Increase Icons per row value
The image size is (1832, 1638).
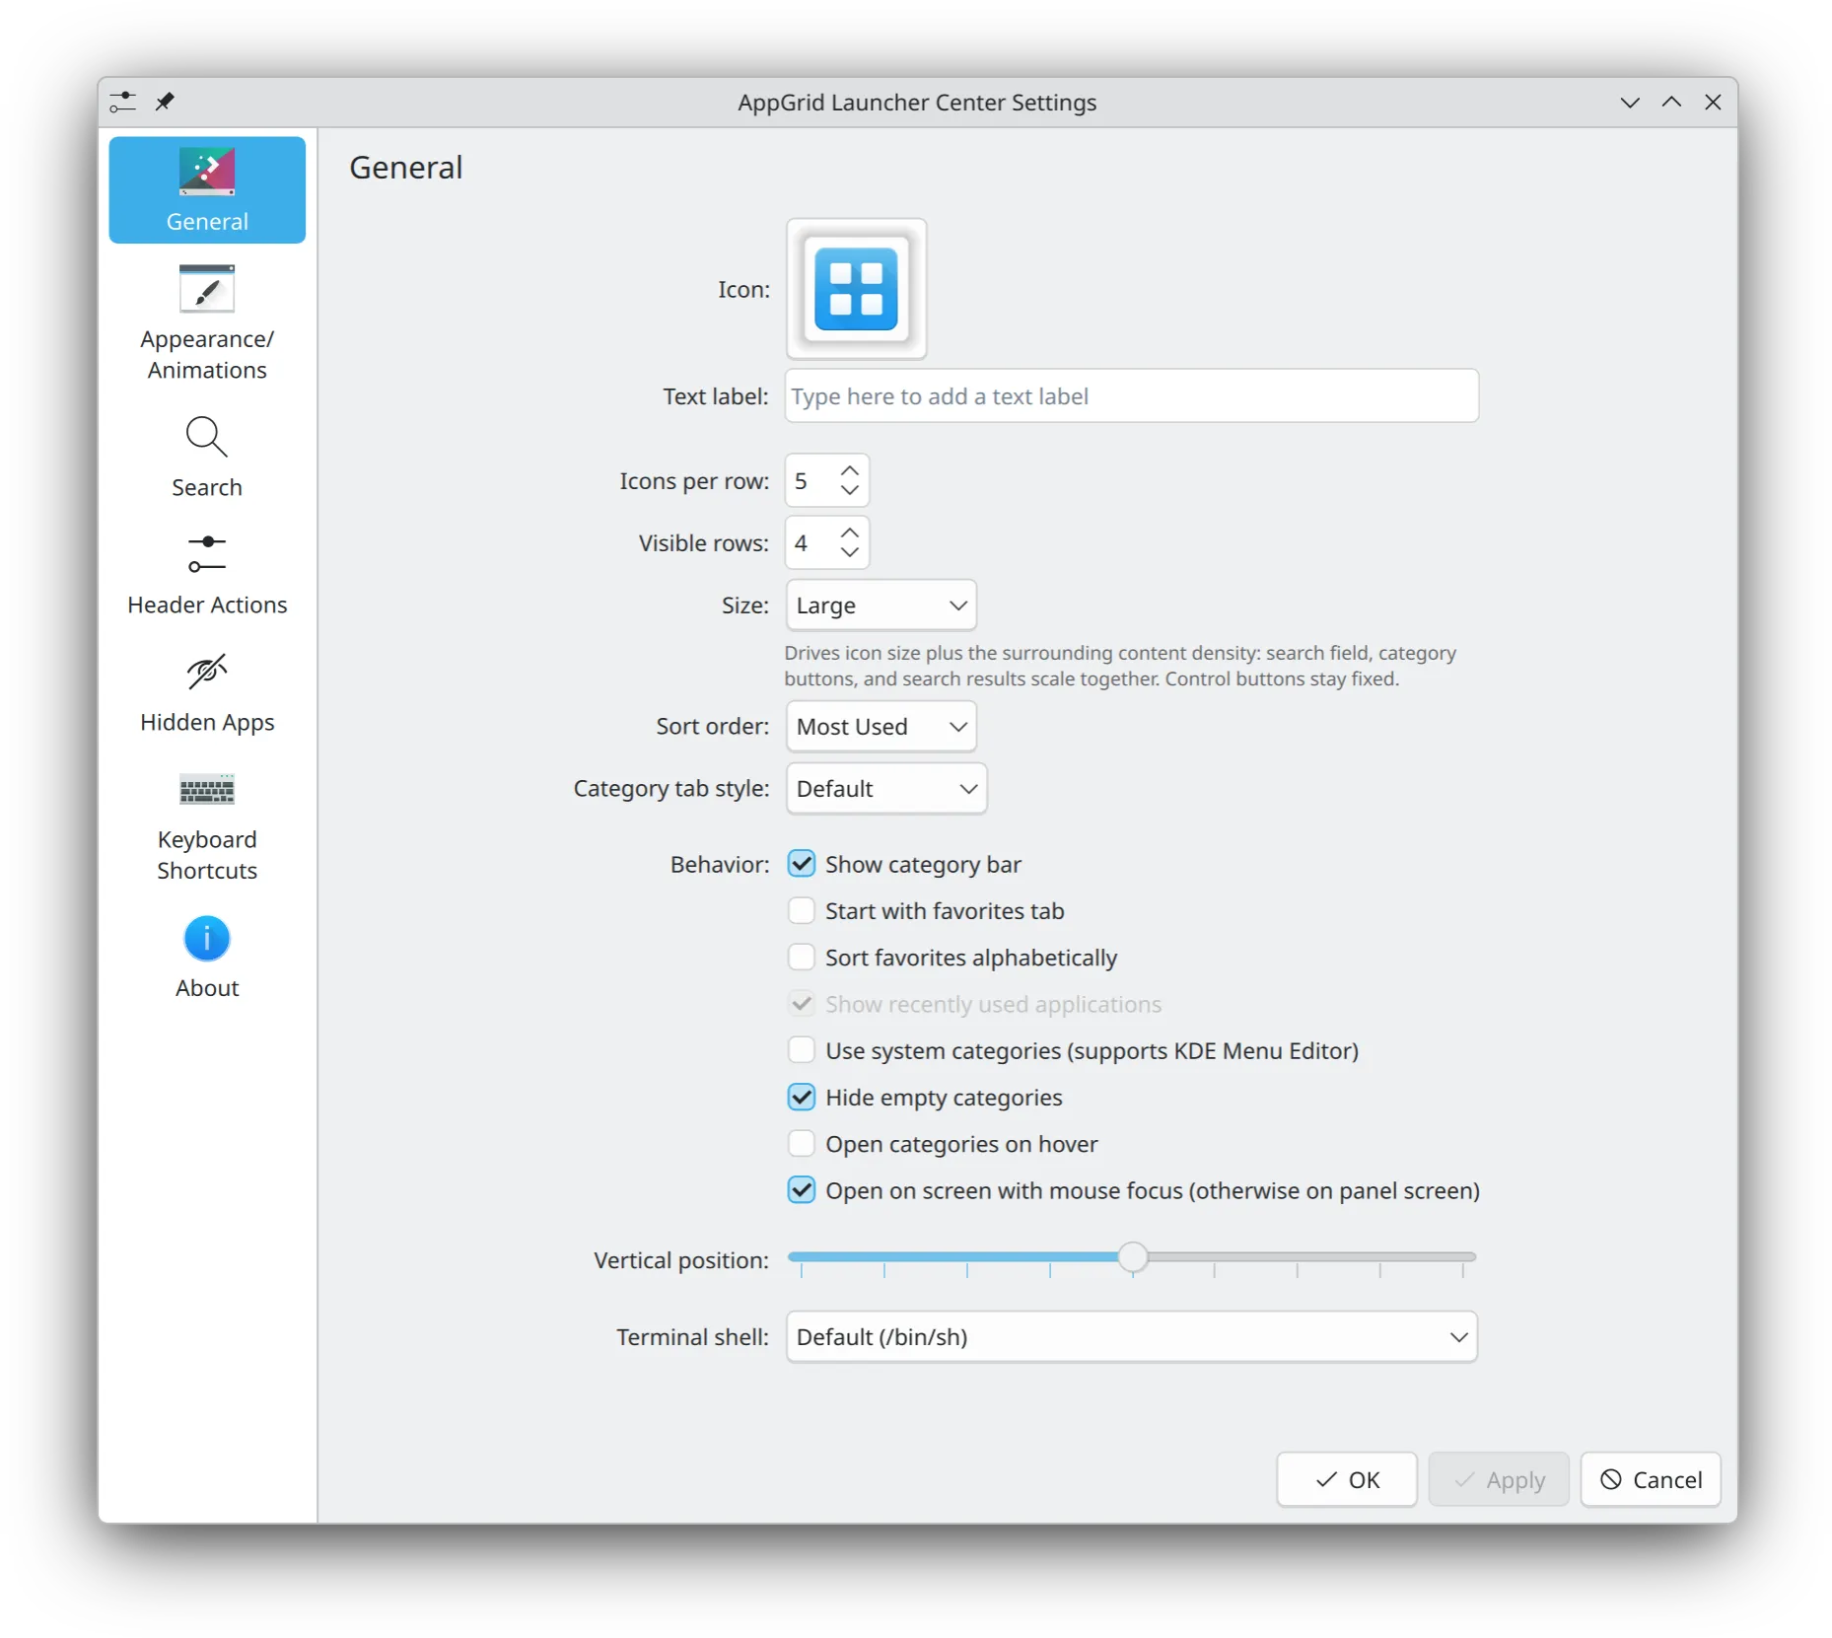(850, 470)
